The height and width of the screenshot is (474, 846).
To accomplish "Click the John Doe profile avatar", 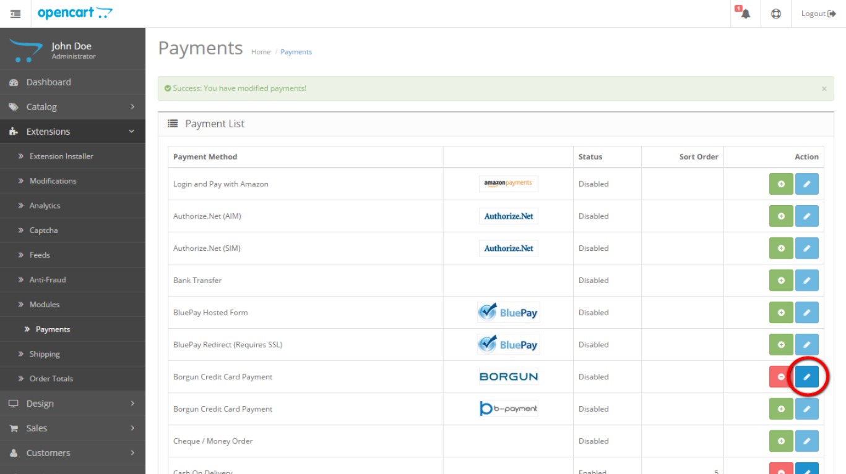I will (25, 51).
